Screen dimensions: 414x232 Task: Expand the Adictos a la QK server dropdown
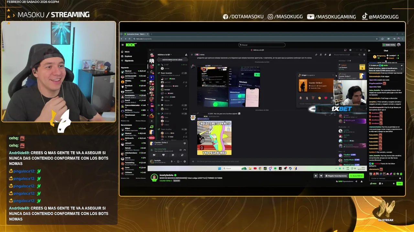coord(164,54)
